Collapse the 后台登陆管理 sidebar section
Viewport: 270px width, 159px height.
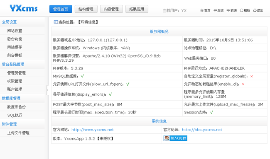[13, 65]
